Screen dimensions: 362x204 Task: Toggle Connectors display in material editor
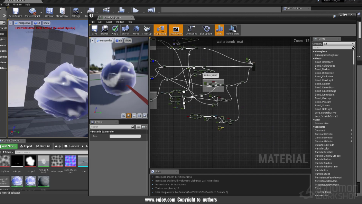160,30
